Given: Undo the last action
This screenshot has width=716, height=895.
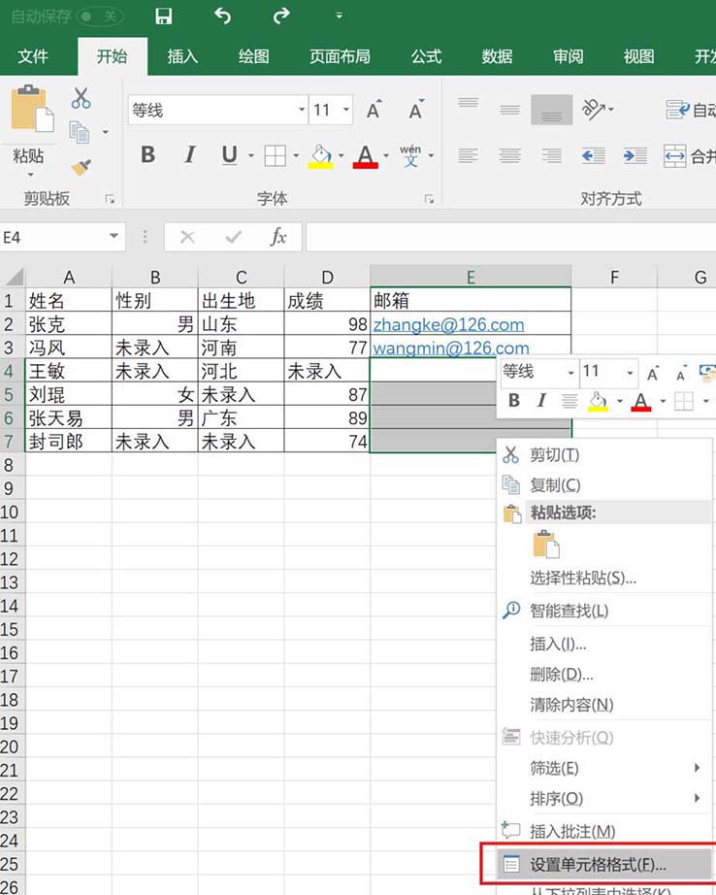Looking at the screenshot, I should (x=222, y=16).
